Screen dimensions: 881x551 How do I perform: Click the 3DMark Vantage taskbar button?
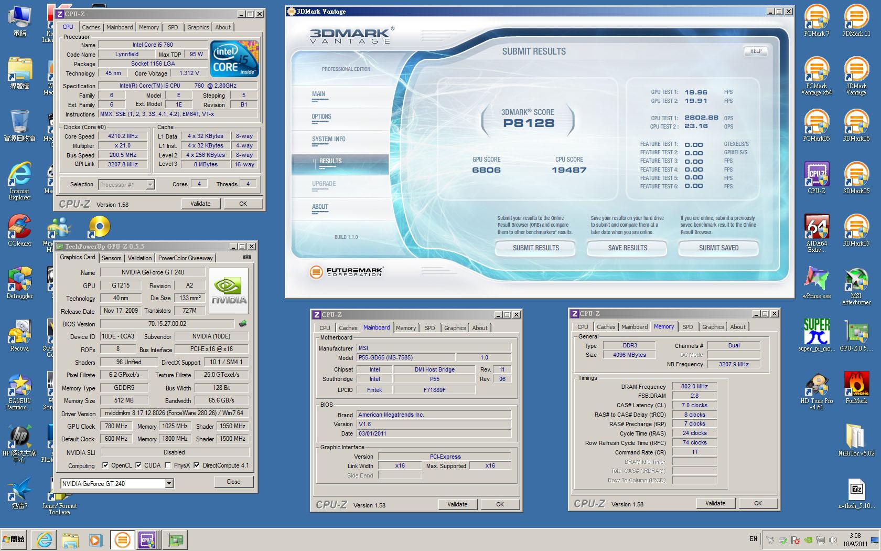[122, 539]
